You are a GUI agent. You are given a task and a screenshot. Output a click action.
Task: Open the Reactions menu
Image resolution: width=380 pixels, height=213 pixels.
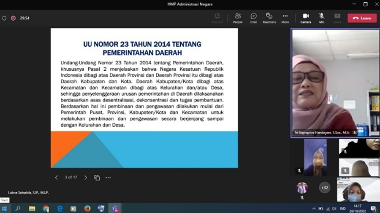pyautogui.click(x=269, y=18)
